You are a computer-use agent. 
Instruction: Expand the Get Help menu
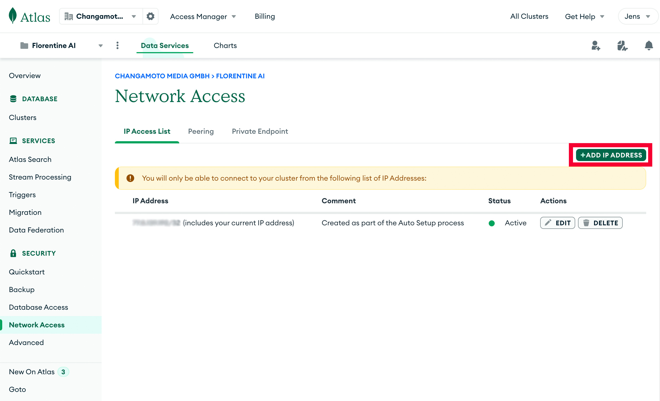584,17
